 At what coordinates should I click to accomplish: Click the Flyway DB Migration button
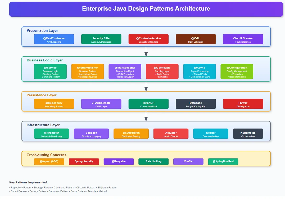(243, 104)
